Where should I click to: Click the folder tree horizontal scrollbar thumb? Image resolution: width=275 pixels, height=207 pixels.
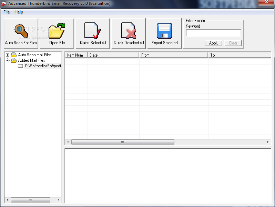click(x=30, y=200)
